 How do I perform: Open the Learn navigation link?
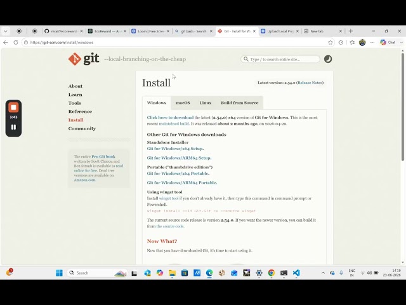point(75,95)
